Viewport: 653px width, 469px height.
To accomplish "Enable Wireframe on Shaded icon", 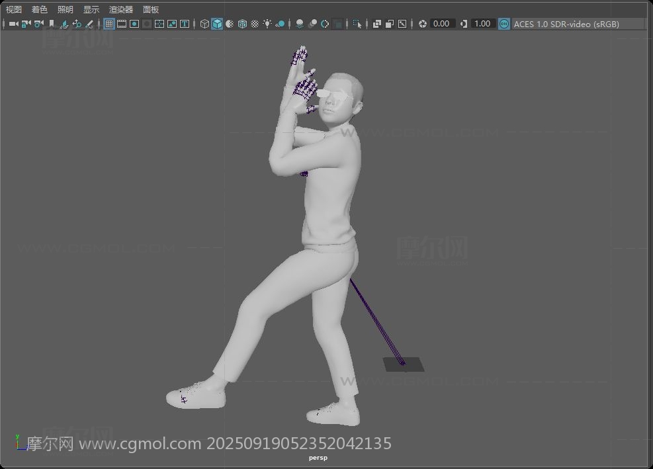I will 242,24.
